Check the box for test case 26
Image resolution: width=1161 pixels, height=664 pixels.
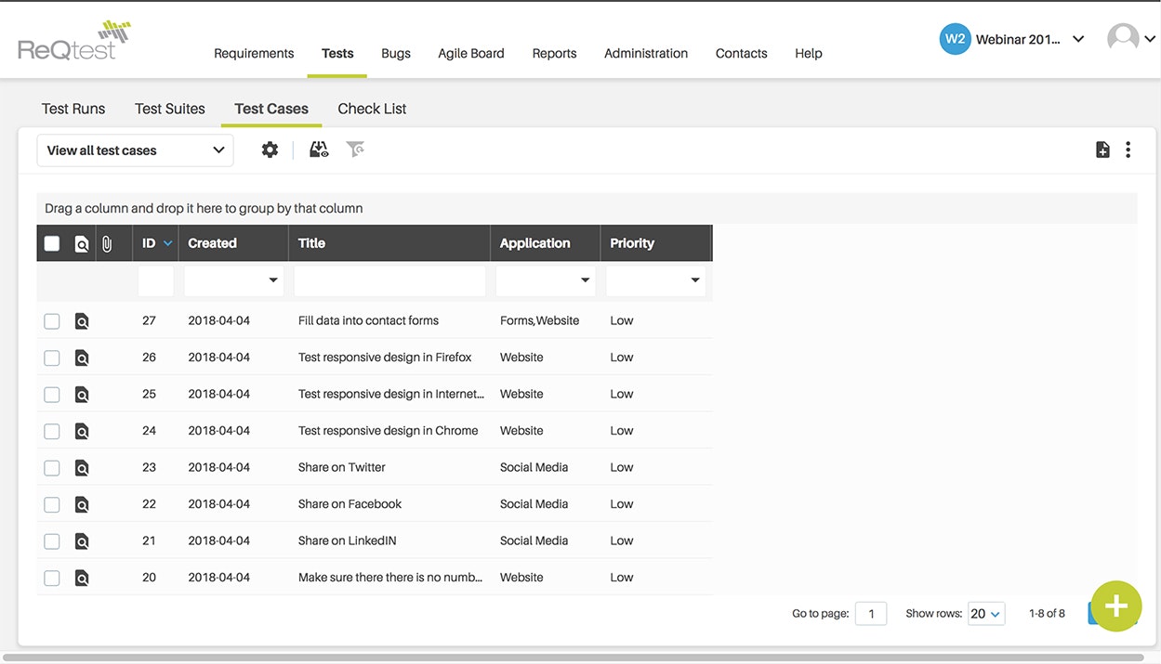click(52, 358)
